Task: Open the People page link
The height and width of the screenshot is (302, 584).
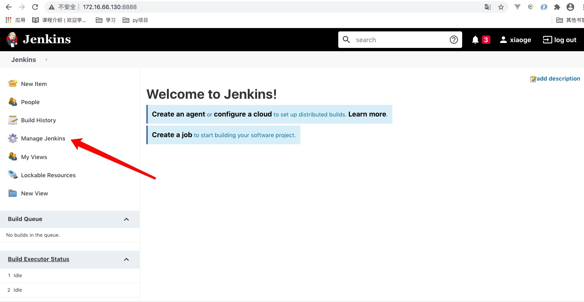Action: click(30, 102)
